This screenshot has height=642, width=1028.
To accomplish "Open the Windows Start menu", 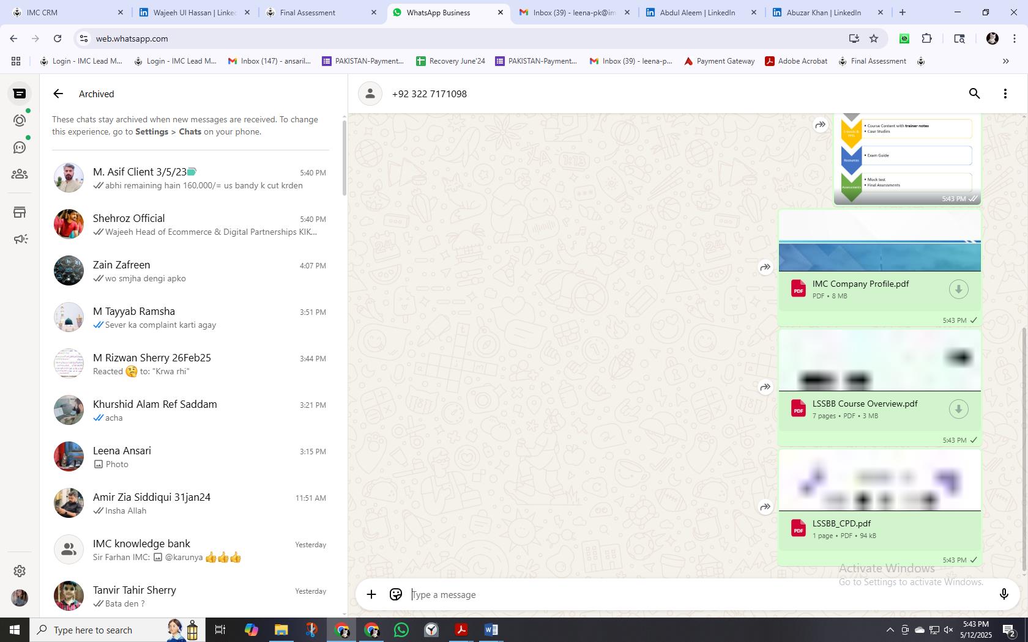I will (x=15, y=630).
